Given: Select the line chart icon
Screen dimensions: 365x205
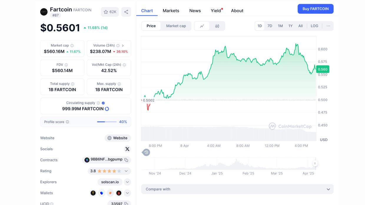Looking at the screenshot, I should point(202,26).
